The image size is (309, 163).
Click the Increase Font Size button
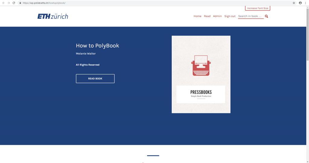(258, 8)
